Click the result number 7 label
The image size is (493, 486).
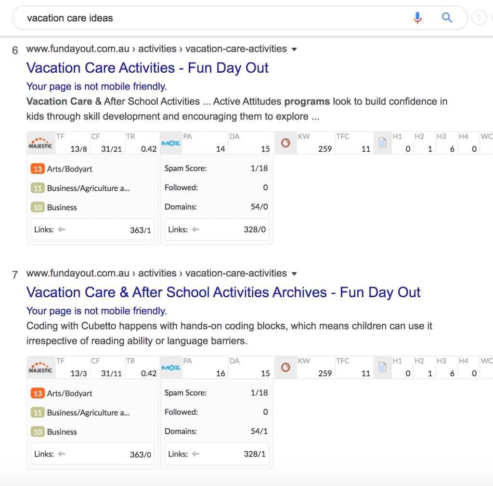point(15,275)
